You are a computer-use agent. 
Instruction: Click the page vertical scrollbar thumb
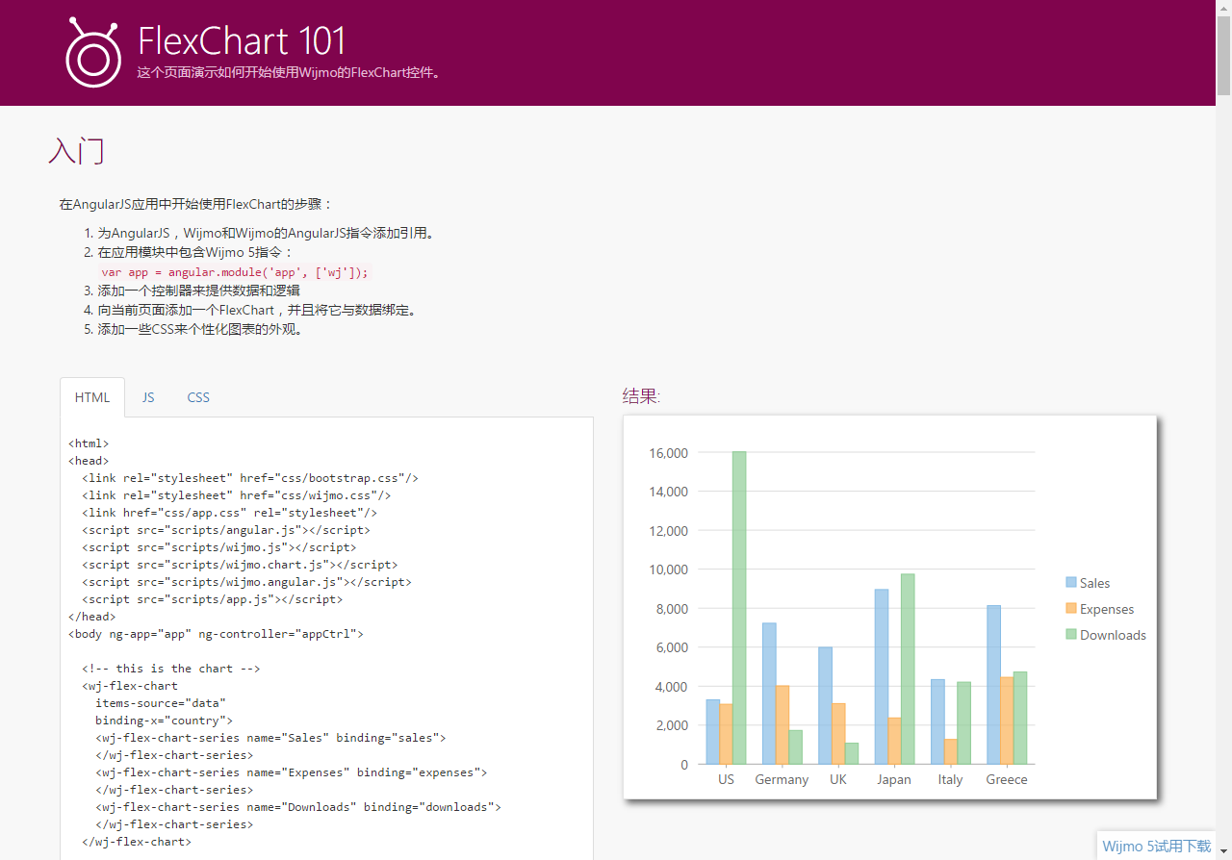pyautogui.click(x=1223, y=56)
